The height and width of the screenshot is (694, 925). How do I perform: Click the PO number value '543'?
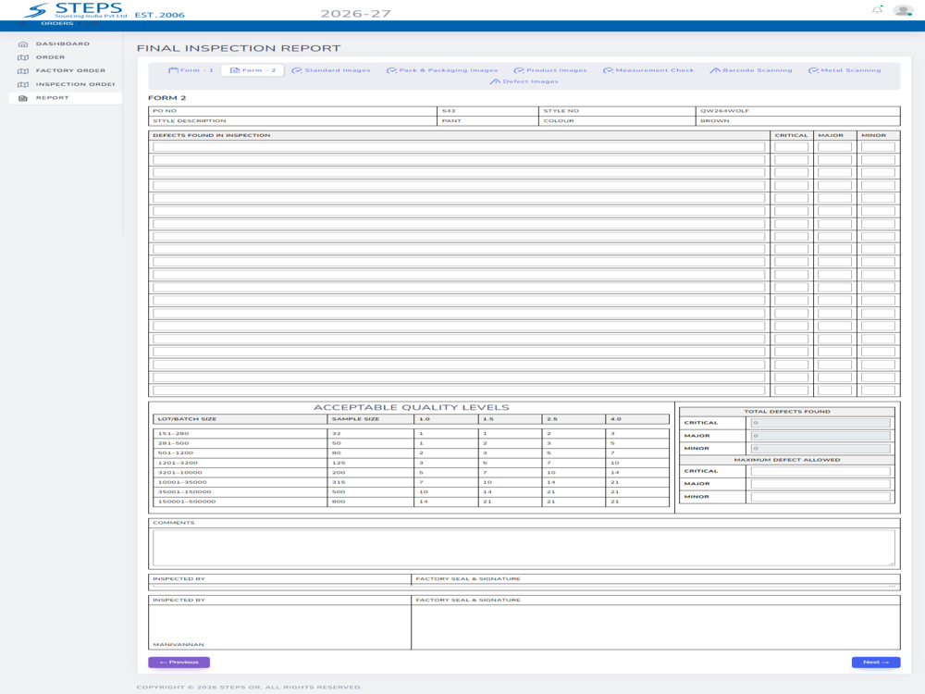tap(449, 111)
